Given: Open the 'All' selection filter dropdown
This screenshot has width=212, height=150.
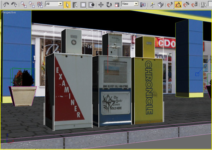Looking at the screenshot, I should pyautogui.click(x=54, y=4).
